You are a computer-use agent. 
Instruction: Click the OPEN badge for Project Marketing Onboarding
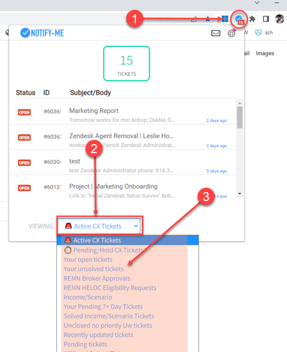point(24,188)
